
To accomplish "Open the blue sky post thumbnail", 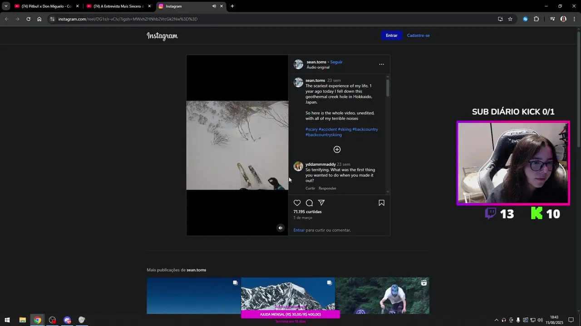I will click(193, 296).
